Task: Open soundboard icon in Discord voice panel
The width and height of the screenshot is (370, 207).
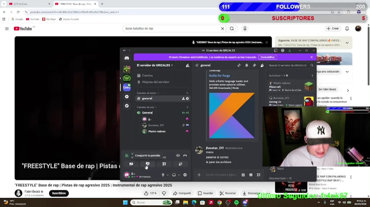Action: tap(180, 164)
